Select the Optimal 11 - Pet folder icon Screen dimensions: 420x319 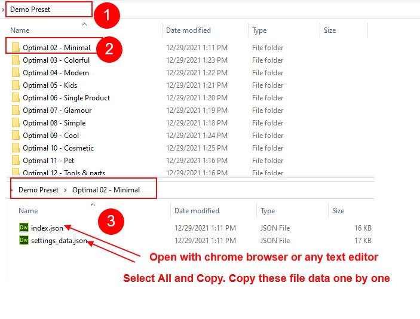point(16,161)
